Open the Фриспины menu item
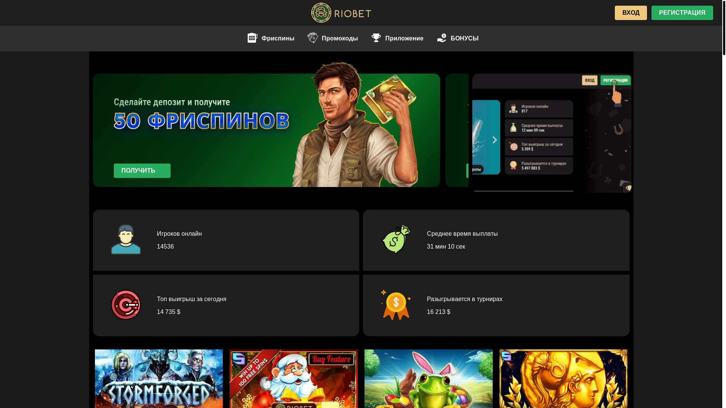Viewport: 726px width, 408px height. tap(271, 38)
